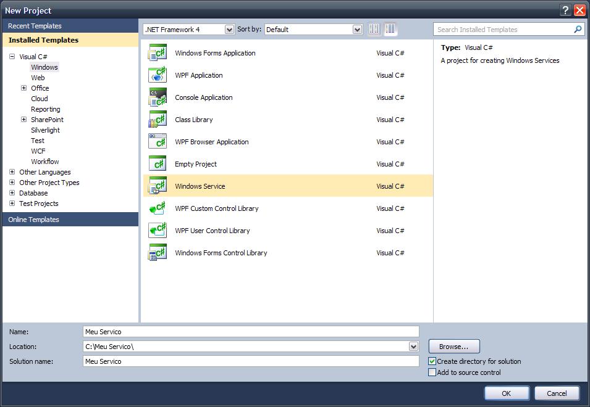Screen dimensions: 590x407
Task: Click the Browse... button
Action: point(454,347)
